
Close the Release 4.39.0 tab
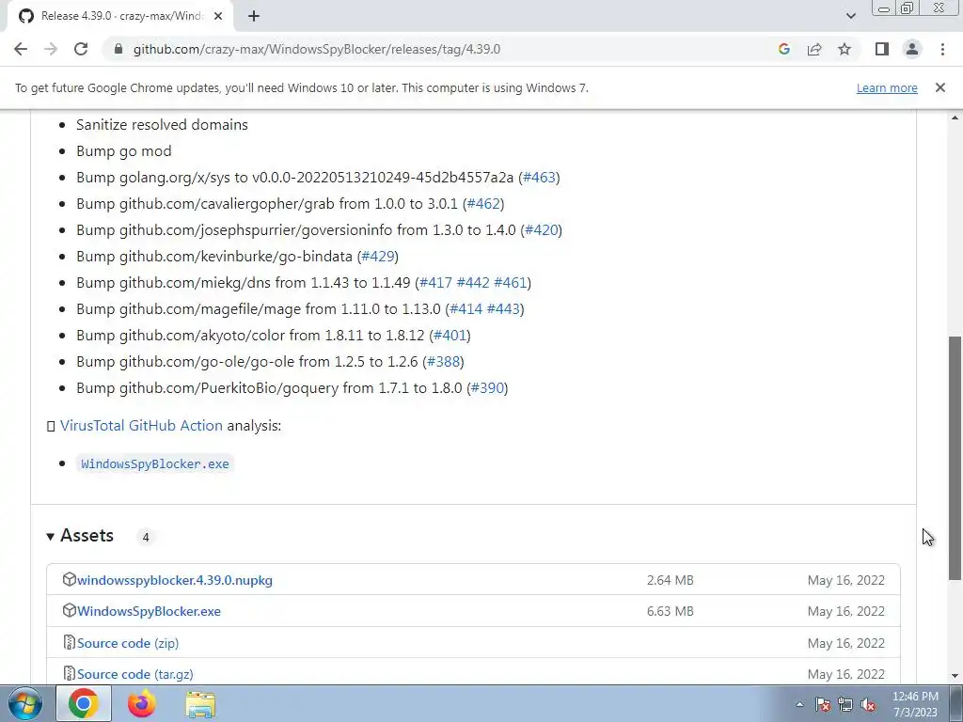point(218,16)
